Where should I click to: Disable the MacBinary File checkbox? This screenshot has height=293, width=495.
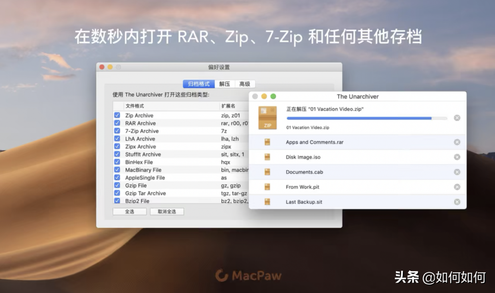point(117,170)
